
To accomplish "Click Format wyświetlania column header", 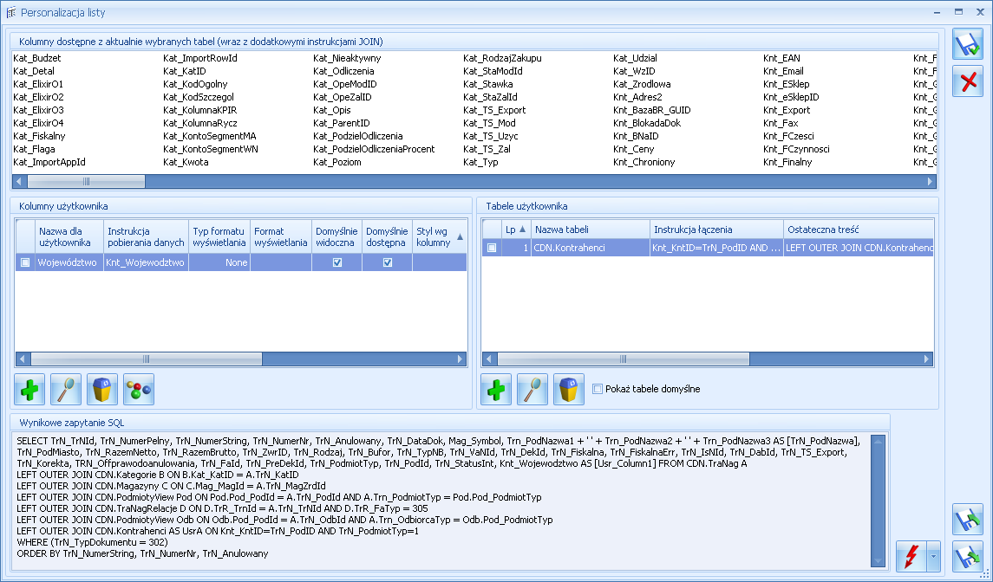I will (280, 236).
